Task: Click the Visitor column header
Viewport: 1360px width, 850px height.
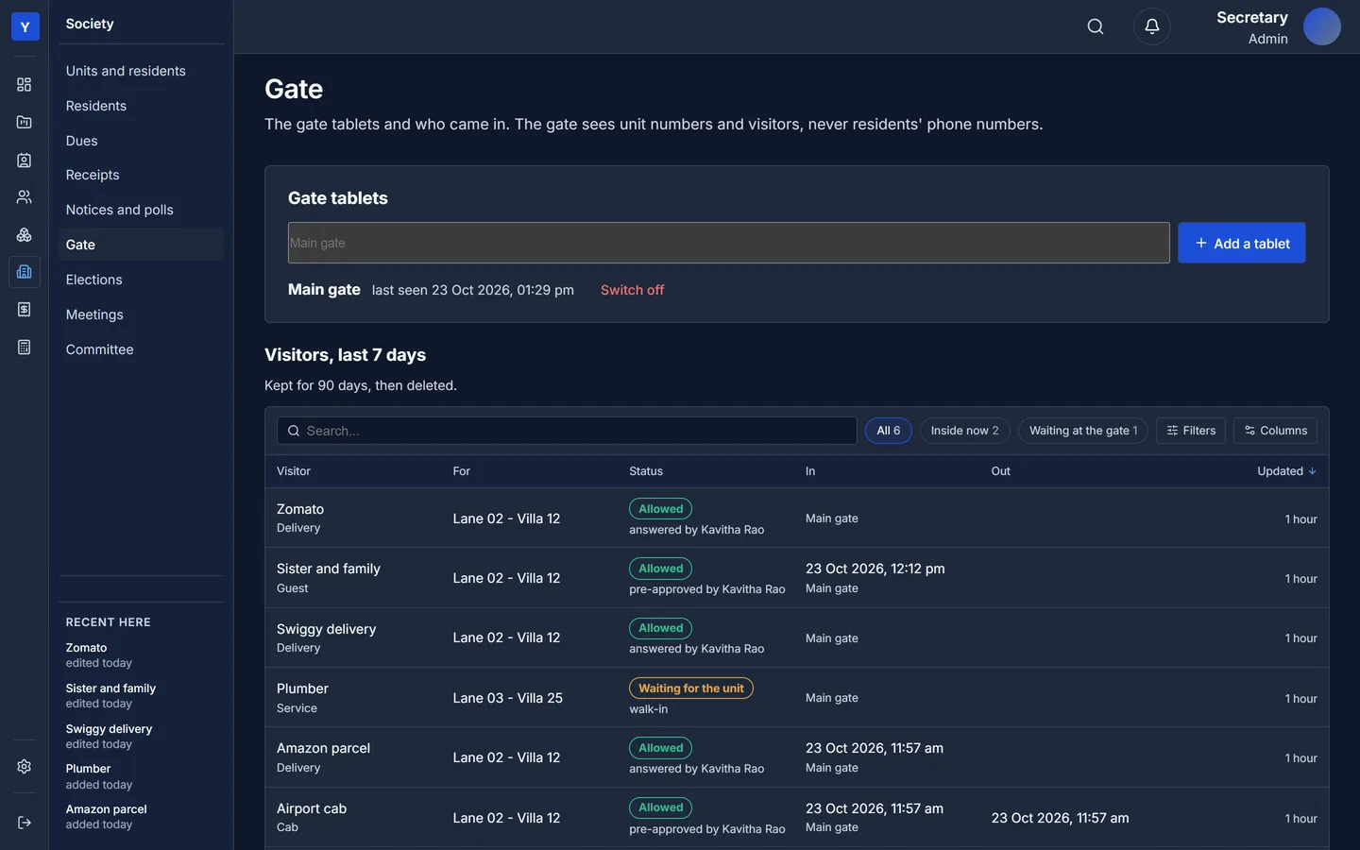Action: pyautogui.click(x=294, y=471)
